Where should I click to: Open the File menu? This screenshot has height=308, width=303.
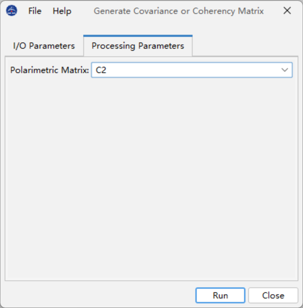35,11
